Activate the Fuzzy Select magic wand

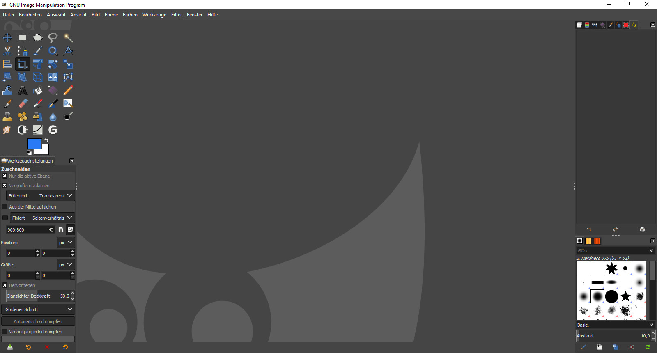coord(68,38)
